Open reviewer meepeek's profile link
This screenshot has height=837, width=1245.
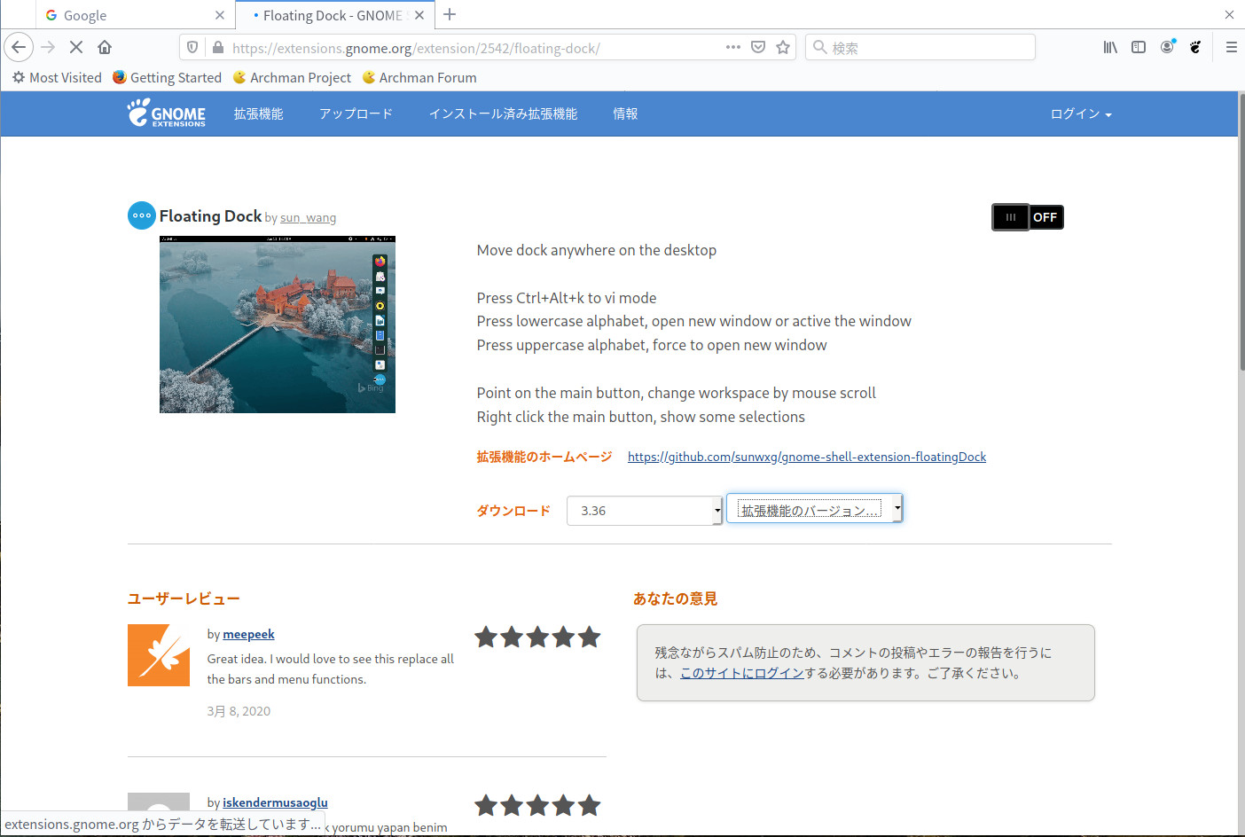coord(248,634)
